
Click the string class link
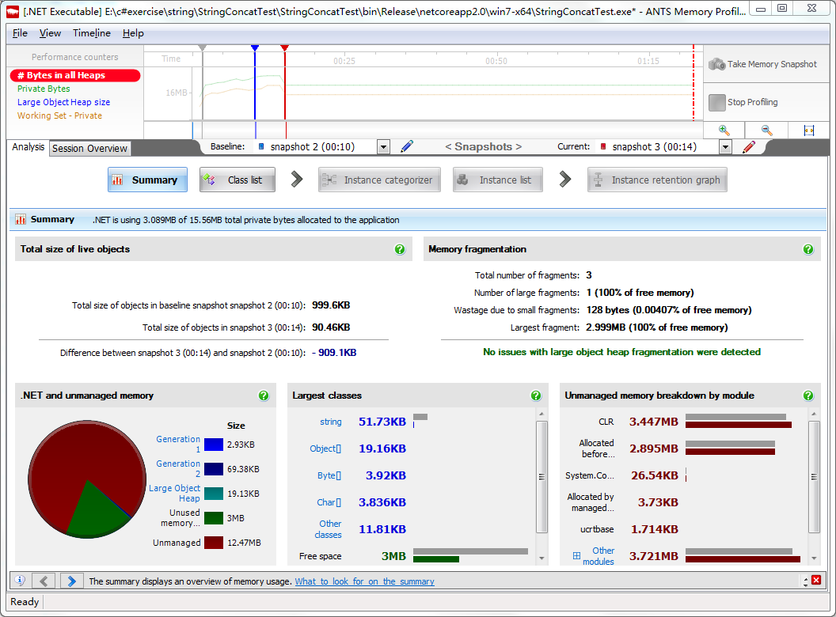coord(331,422)
